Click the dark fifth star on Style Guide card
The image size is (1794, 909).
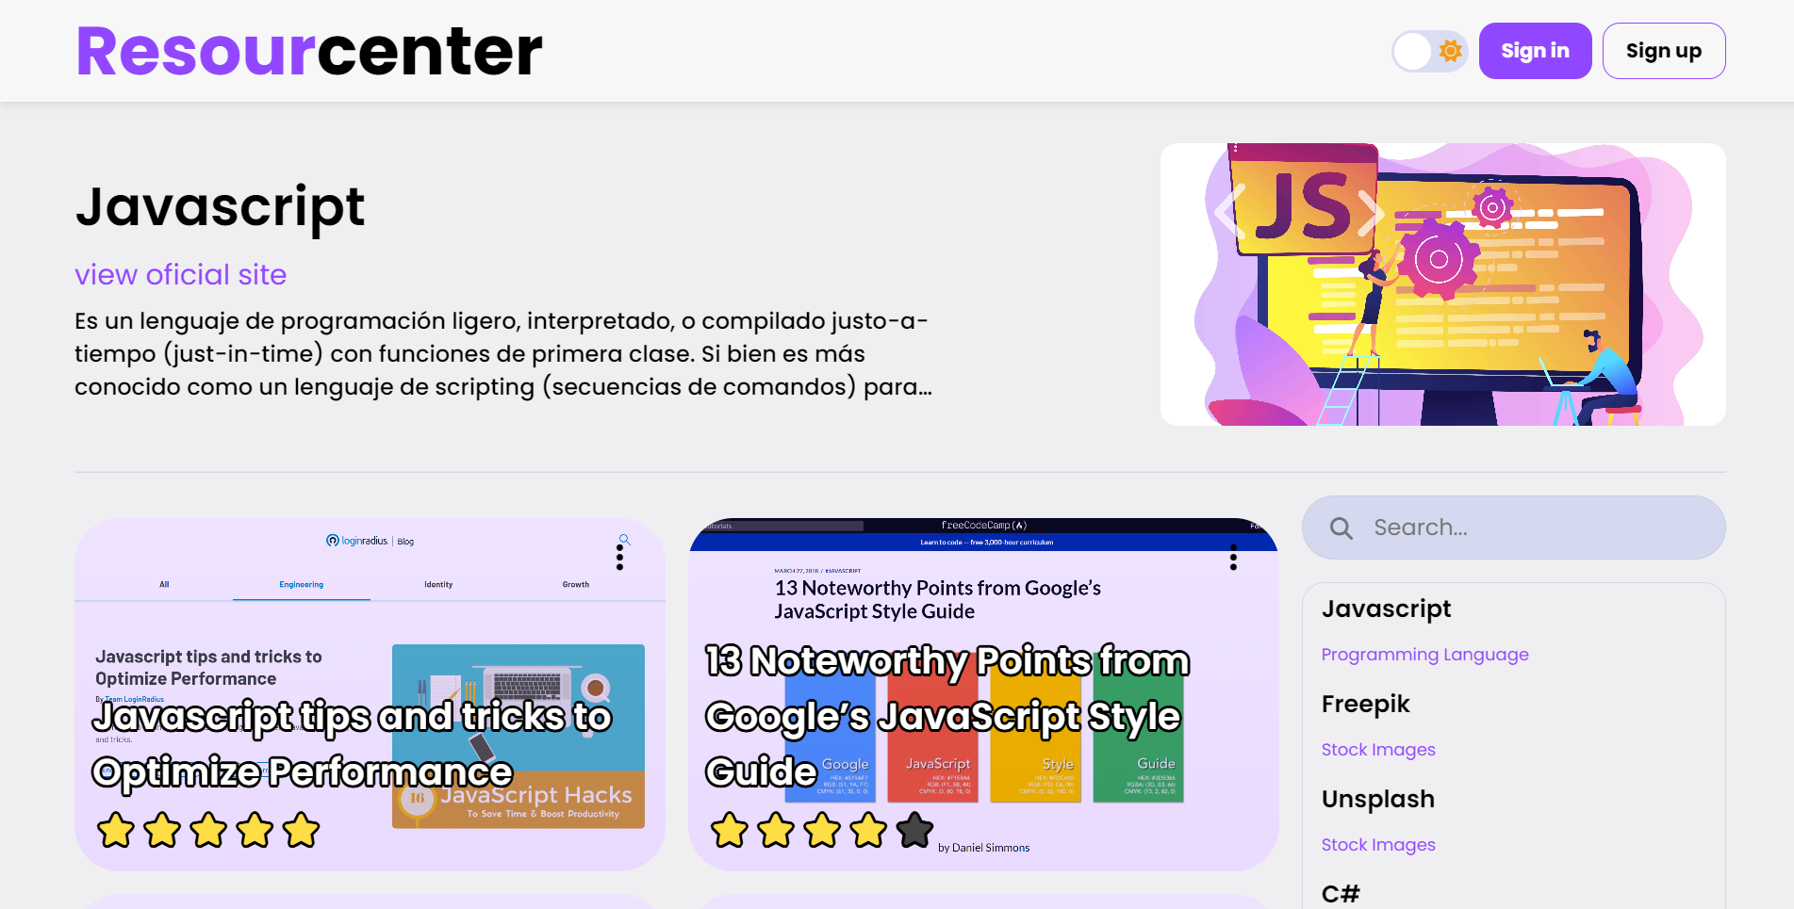(914, 830)
